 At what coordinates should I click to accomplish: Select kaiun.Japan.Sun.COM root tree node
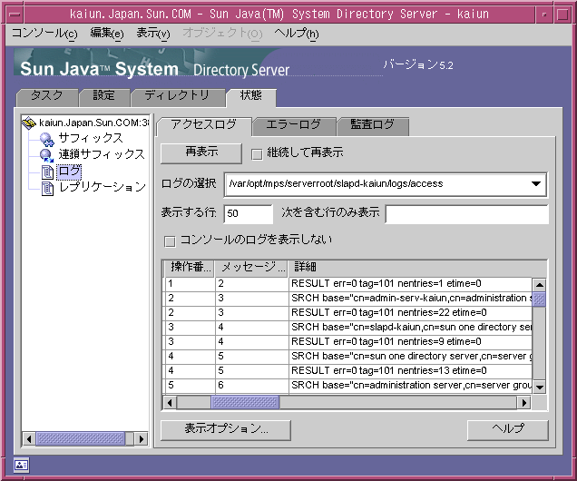pyautogui.click(x=93, y=123)
